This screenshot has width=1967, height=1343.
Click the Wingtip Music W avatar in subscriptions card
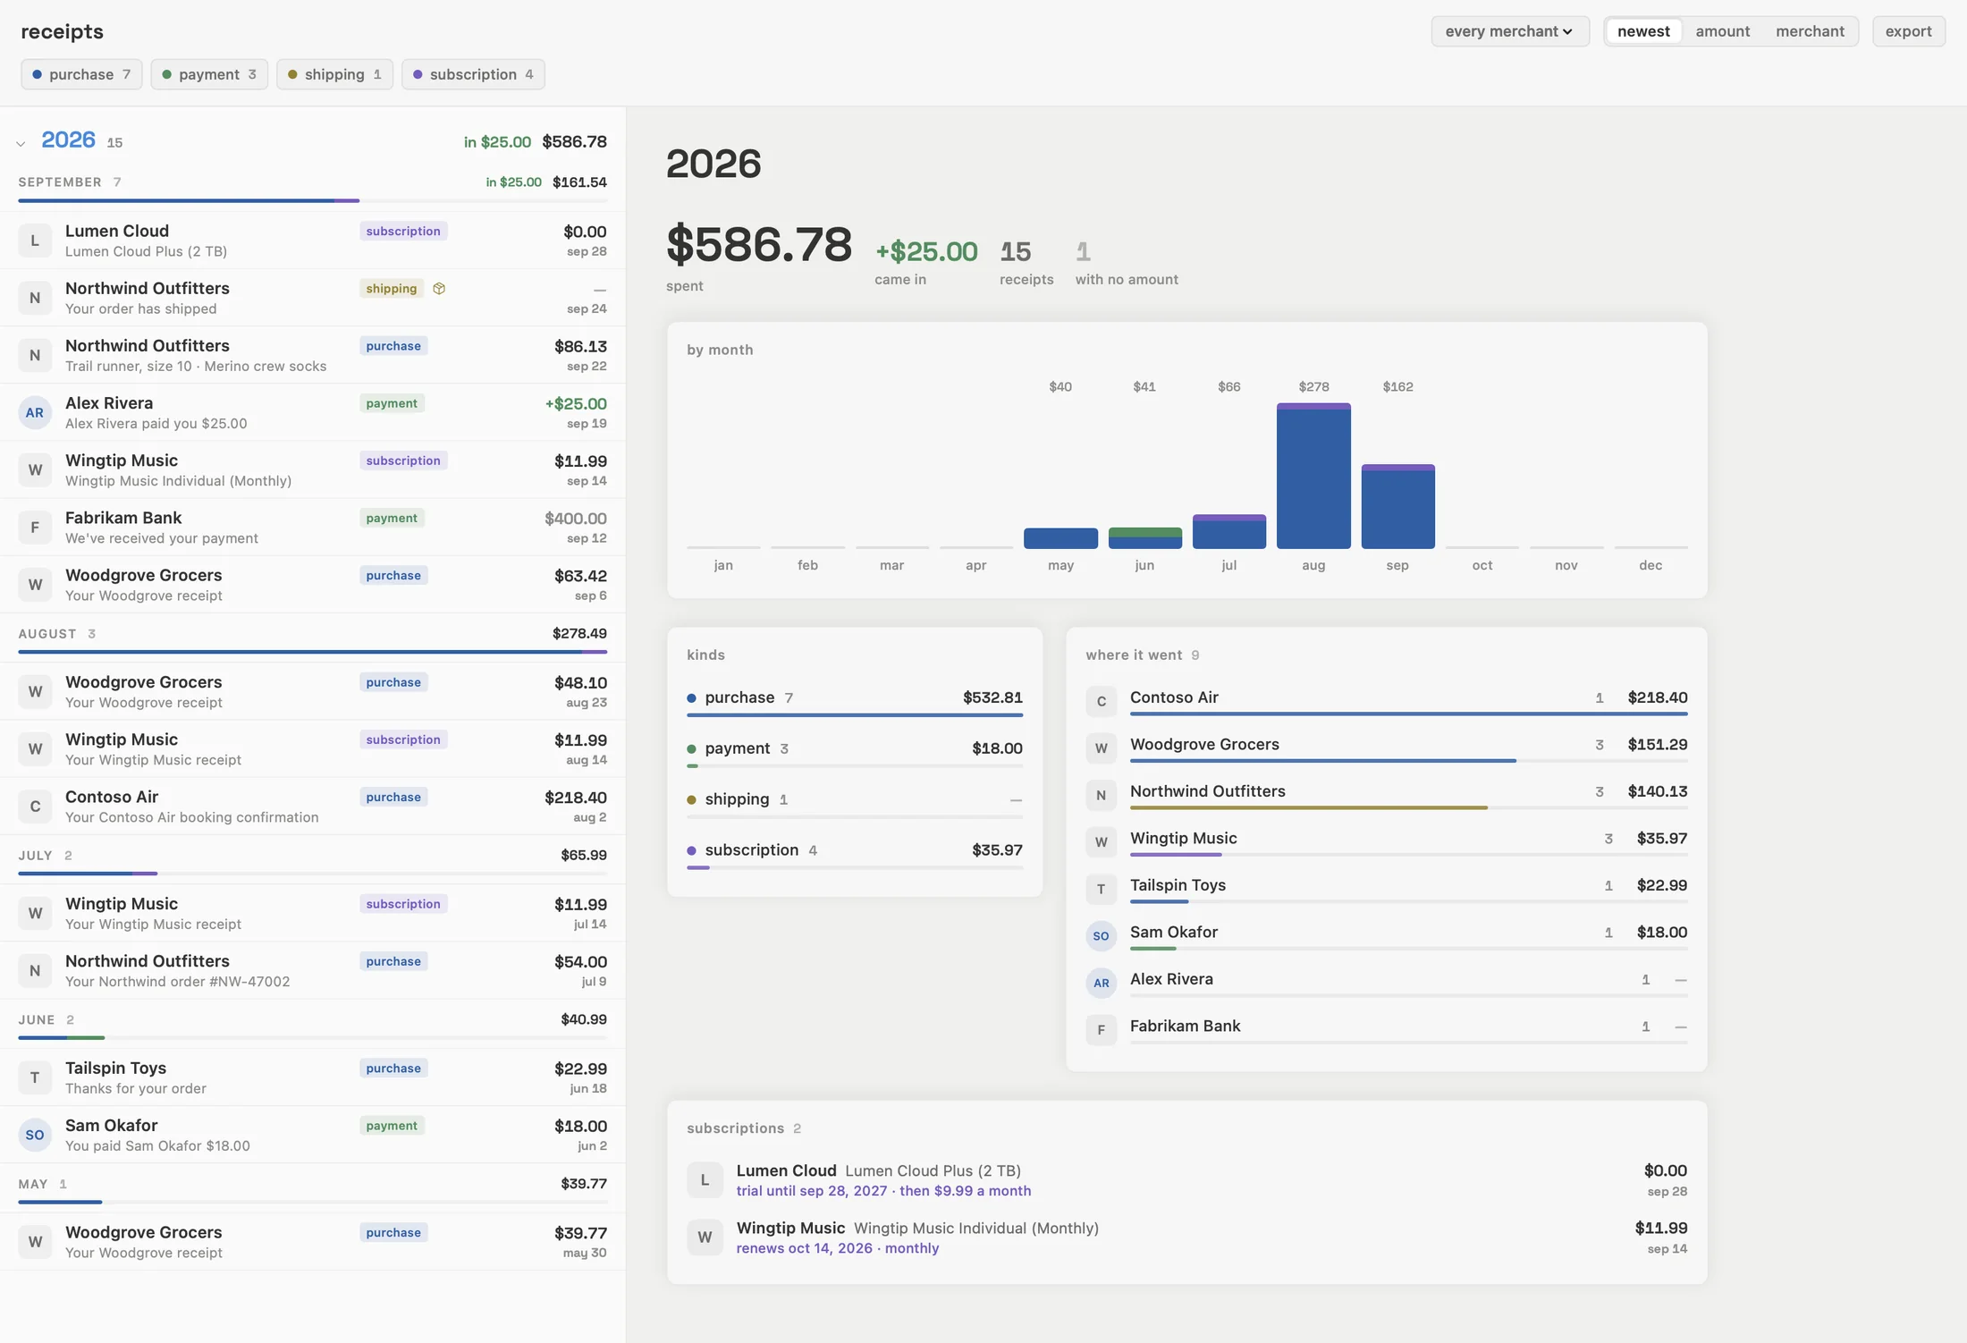coord(705,1237)
